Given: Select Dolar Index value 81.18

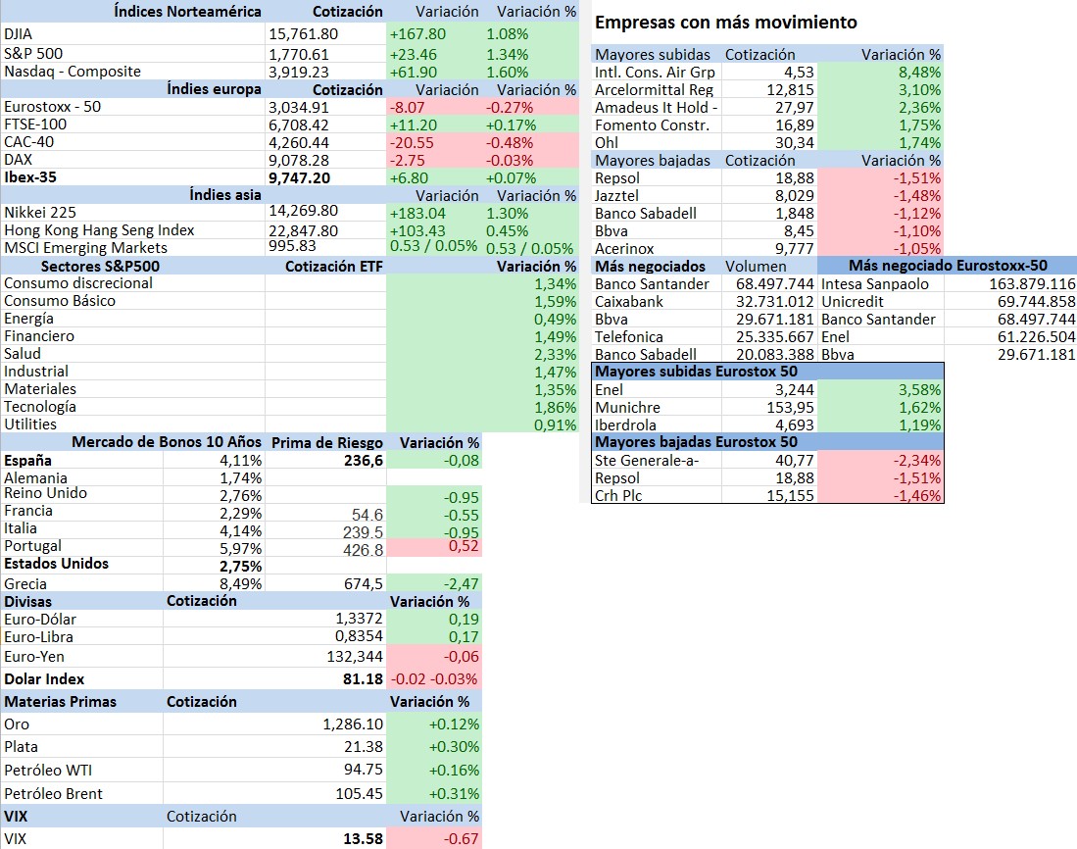Looking at the screenshot, I should [x=363, y=678].
